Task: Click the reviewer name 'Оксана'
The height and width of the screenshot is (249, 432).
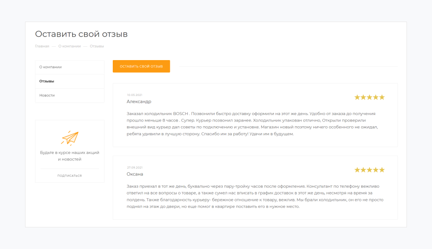Action: click(135, 174)
